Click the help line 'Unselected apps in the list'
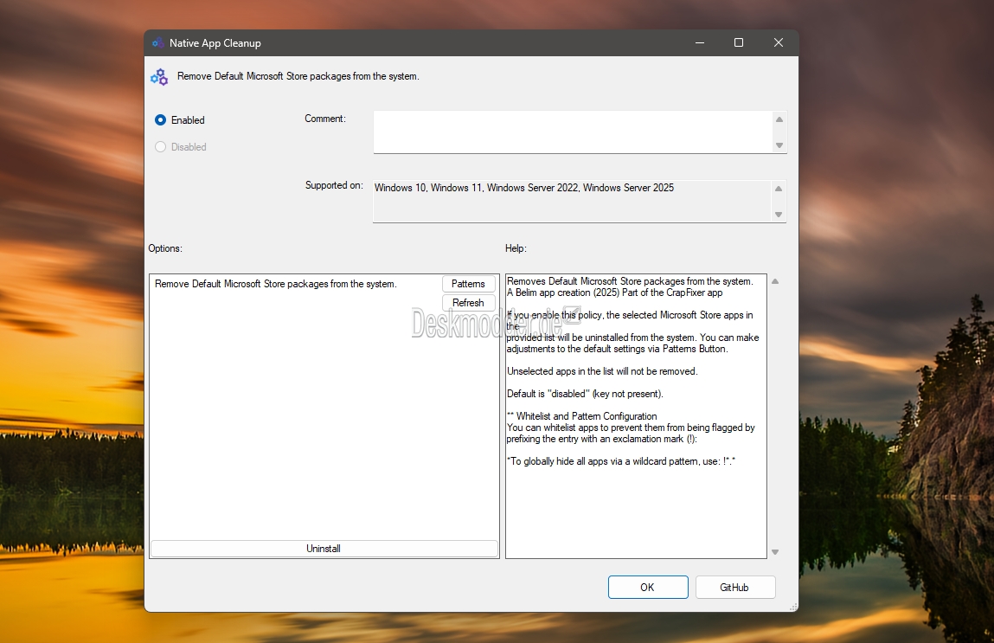Viewport: 994px width, 643px height. point(602,371)
